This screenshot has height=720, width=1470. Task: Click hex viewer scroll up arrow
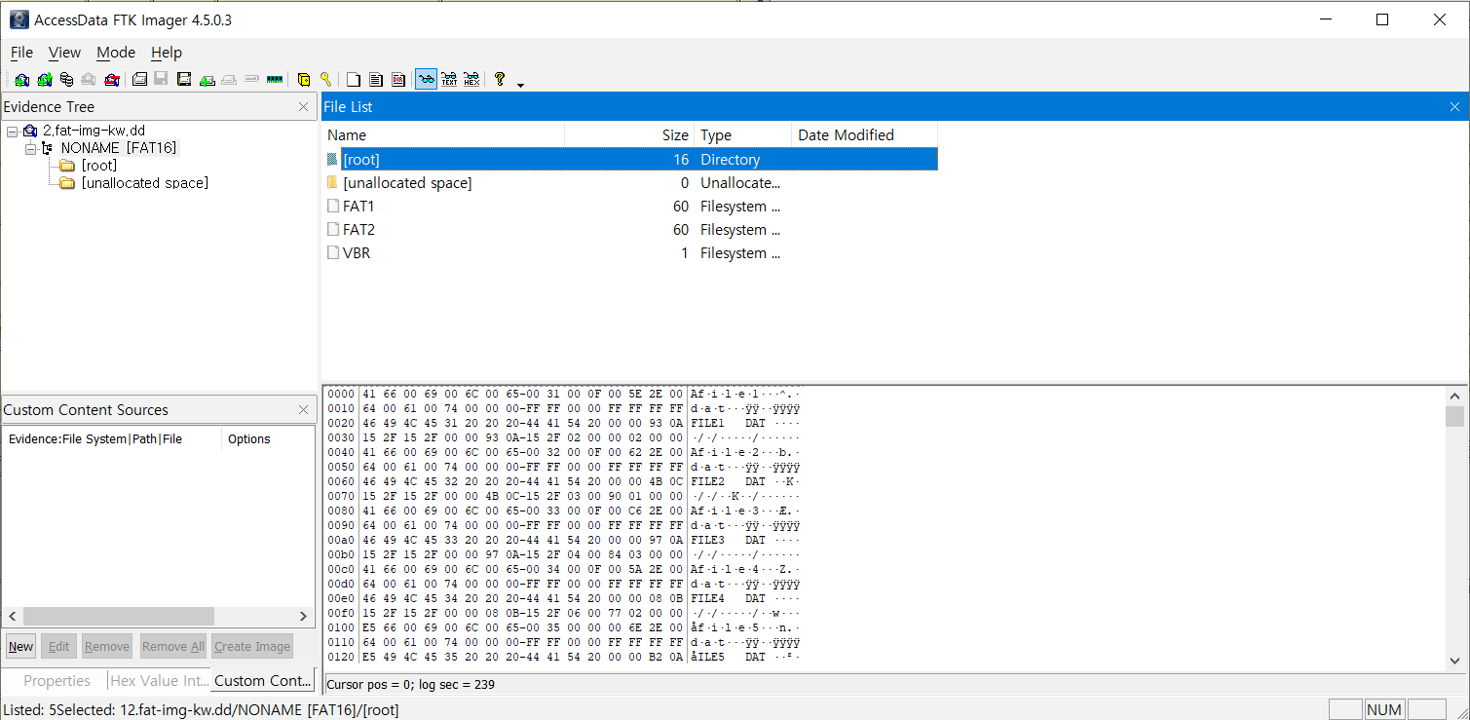(1454, 397)
